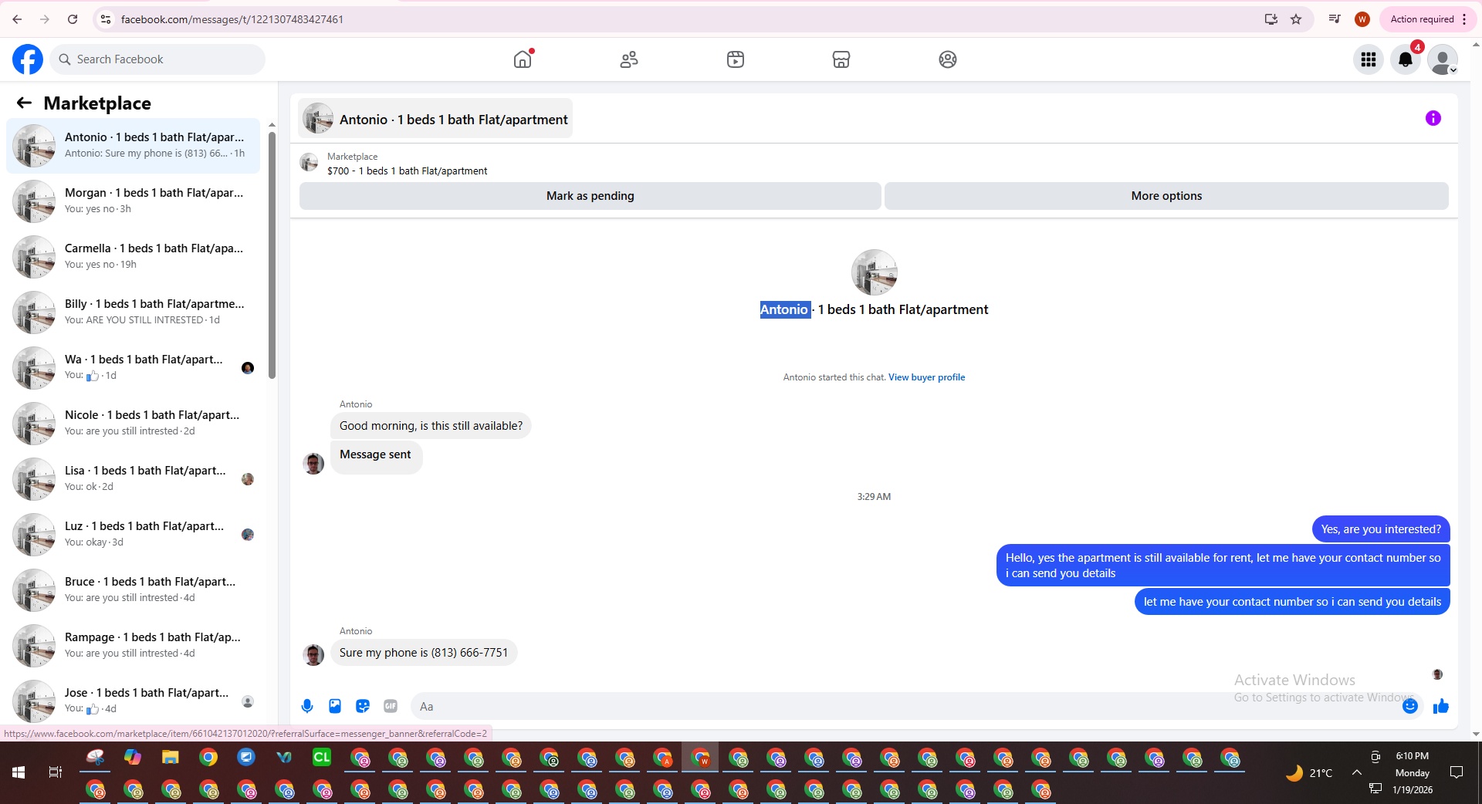Focus the Search Facebook field
Image resolution: width=1482 pixels, height=804 pixels.
(157, 59)
